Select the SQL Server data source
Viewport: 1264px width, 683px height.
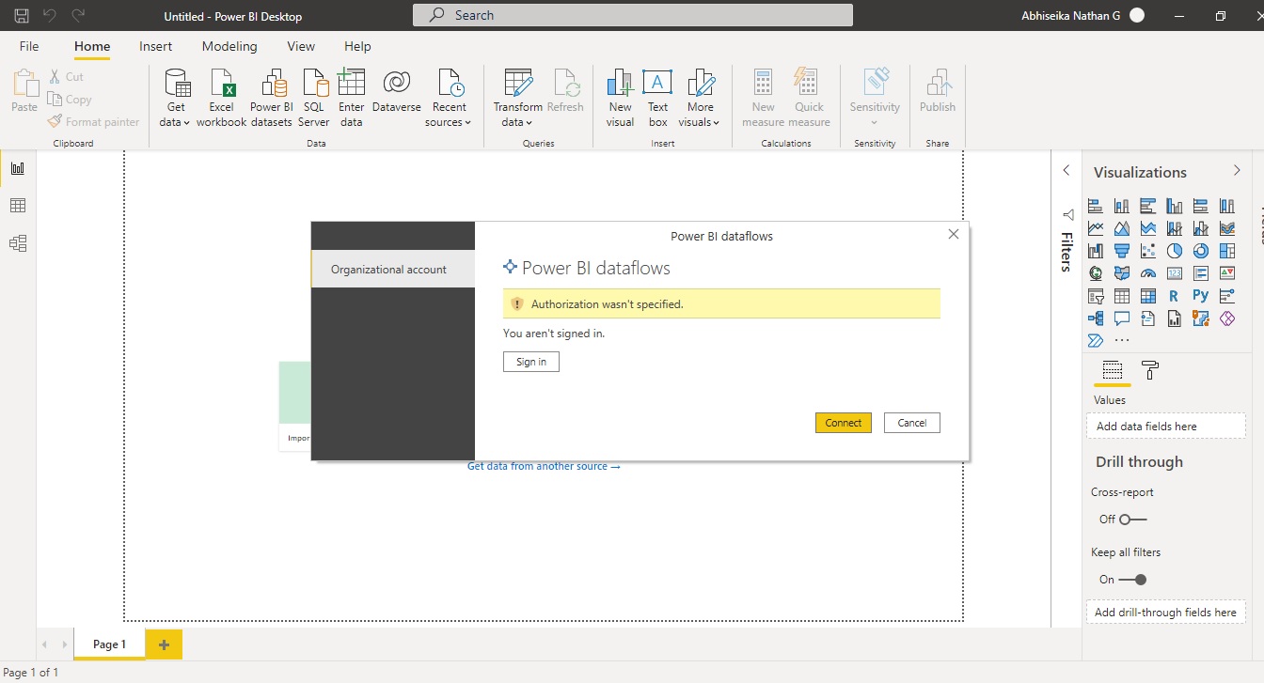pyautogui.click(x=314, y=98)
